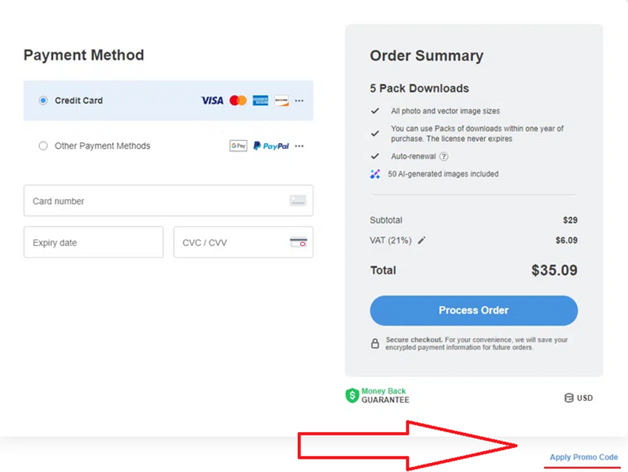Click the Google Pay icon

(x=238, y=146)
